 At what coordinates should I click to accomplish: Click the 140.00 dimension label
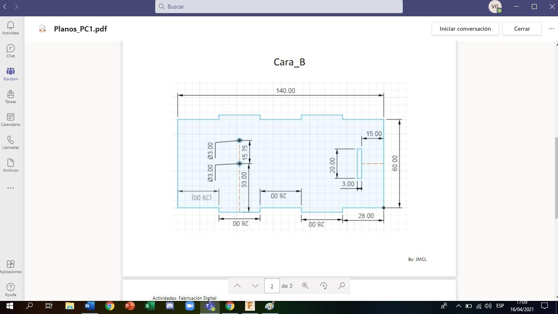(x=285, y=90)
